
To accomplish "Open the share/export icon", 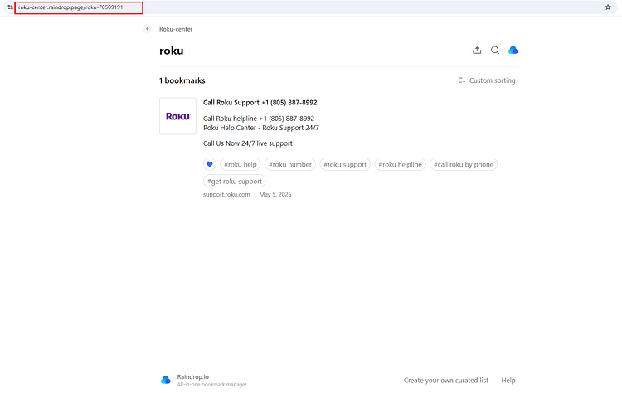I will [x=477, y=51].
